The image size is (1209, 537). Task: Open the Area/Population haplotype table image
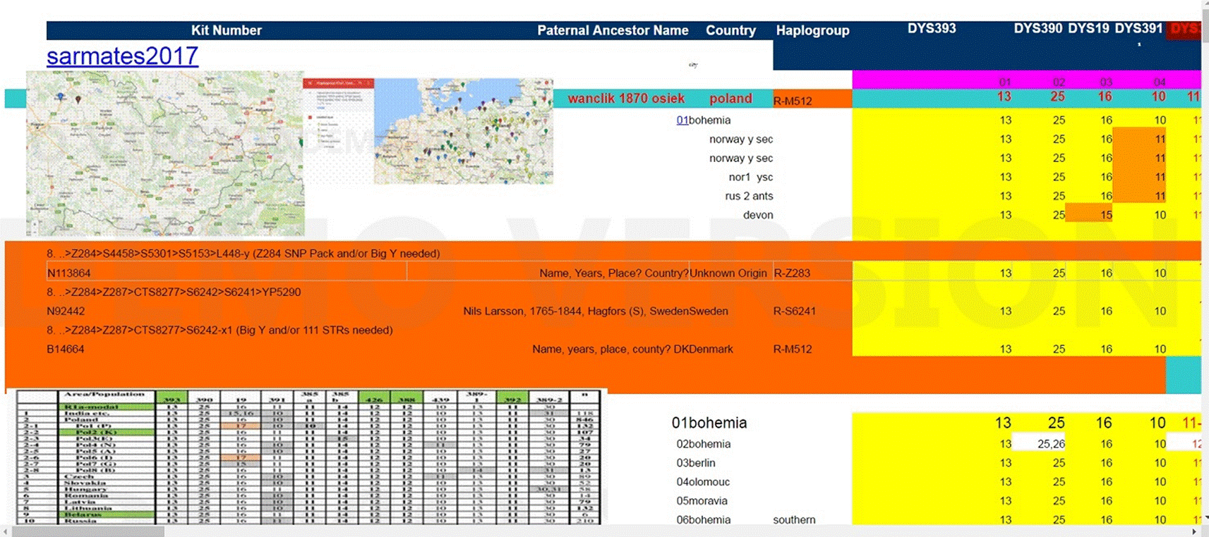(x=308, y=457)
